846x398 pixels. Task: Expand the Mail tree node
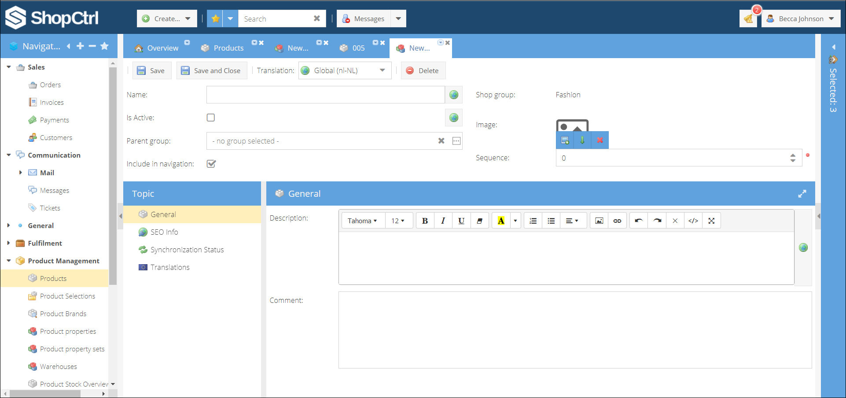(20, 173)
